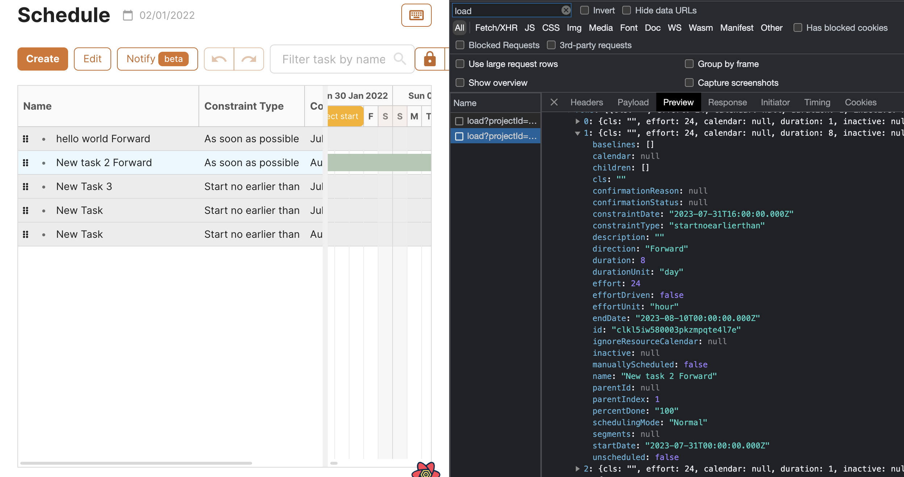
Task: Expand array item 0 in preview
Action: coord(578,121)
